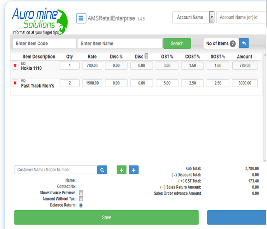Click the item code W2 label

[23, 81]
